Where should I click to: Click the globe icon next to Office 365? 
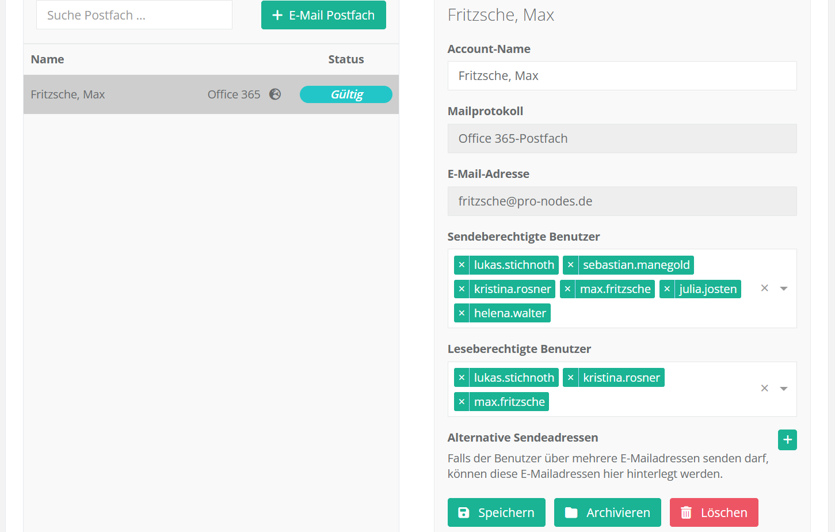coord(275,94)
